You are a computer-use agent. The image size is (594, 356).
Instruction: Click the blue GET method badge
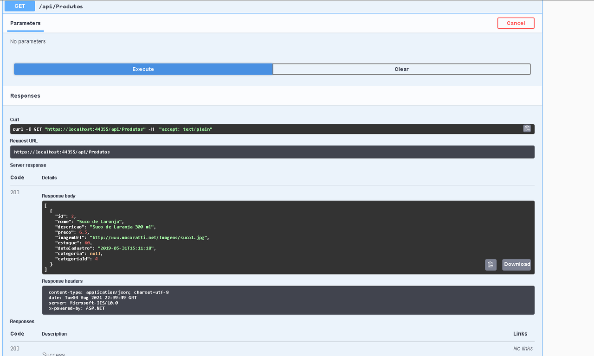pyautogui.click(x=19, y=6)
